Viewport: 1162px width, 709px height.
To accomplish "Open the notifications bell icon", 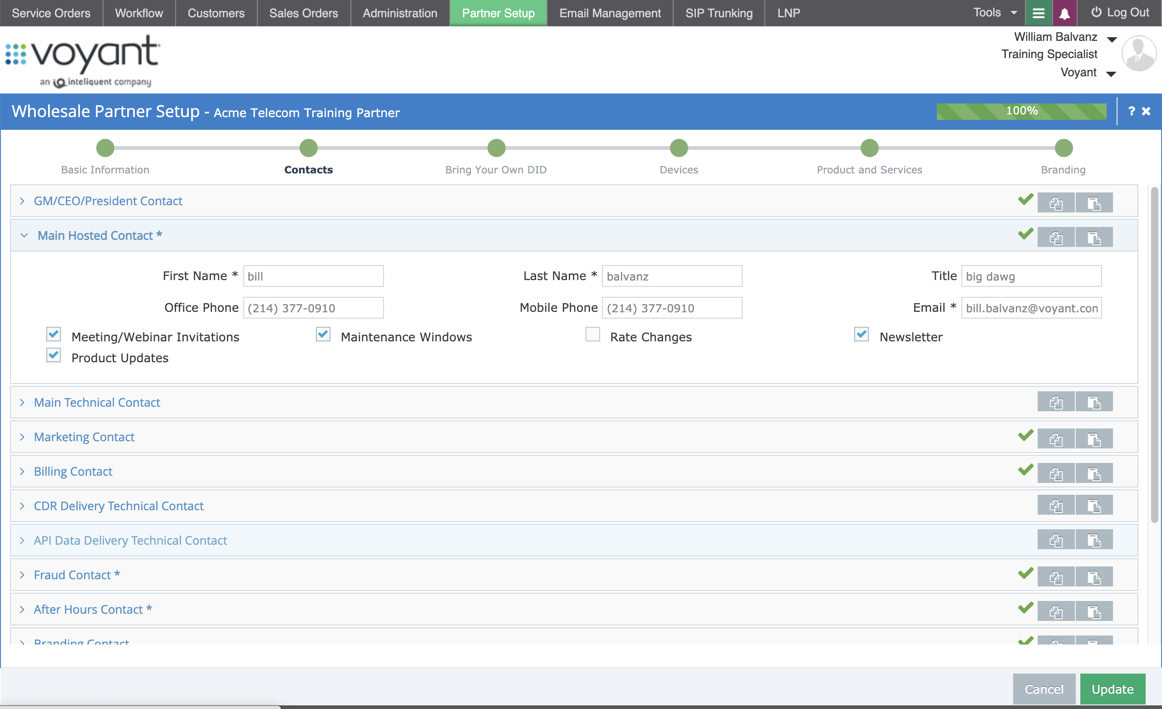I will [1064, 13].
